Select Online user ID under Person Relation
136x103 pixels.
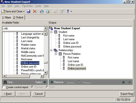pyautogui.click(x=75, y=65)
